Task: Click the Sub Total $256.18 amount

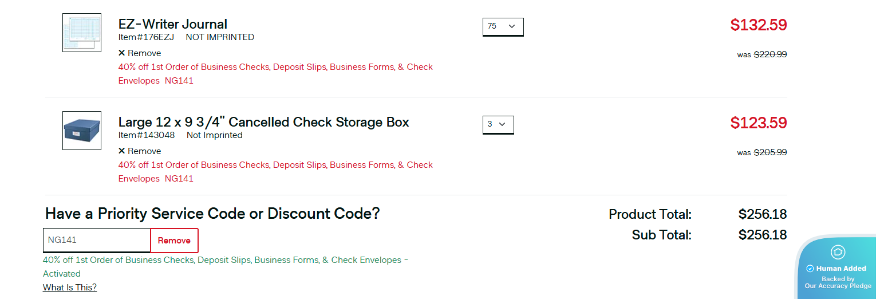Action: coord(762,235)
